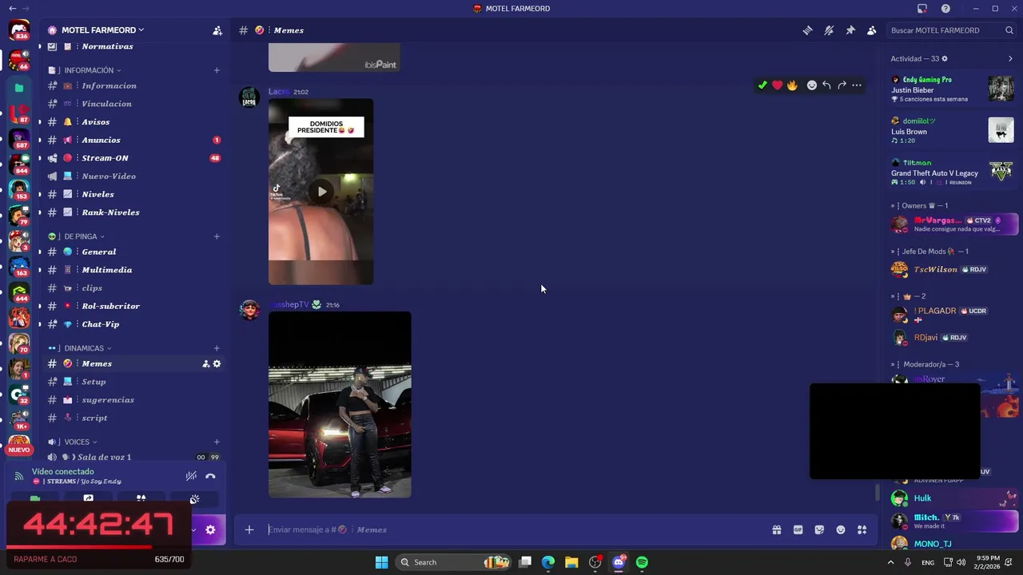The image size is (1023, 575).
Task: Open the Normativas channel
Action: (133, 46)
